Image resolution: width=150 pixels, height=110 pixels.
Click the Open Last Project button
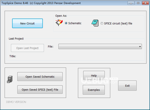pos(27,48)
